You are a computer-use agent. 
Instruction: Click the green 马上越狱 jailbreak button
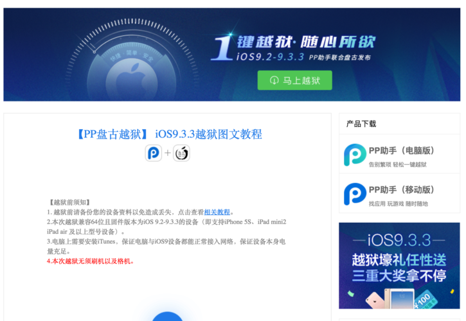[x=294, y=80]
